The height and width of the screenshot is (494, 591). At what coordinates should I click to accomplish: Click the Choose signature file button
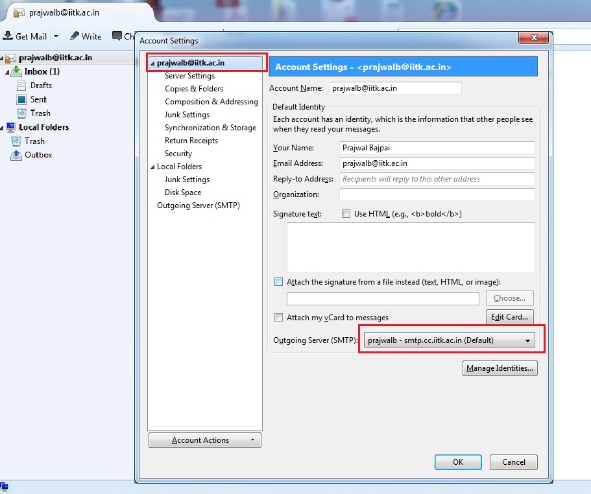pyautogui.click(x=509, y=298)
